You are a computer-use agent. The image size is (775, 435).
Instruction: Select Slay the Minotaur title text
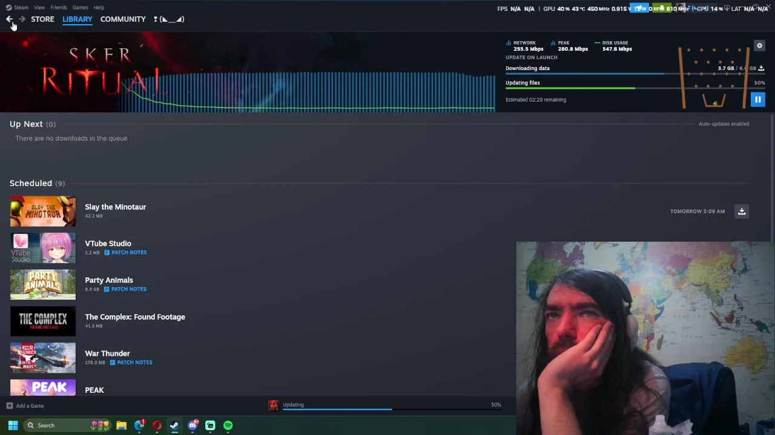[x=115, y=207]
